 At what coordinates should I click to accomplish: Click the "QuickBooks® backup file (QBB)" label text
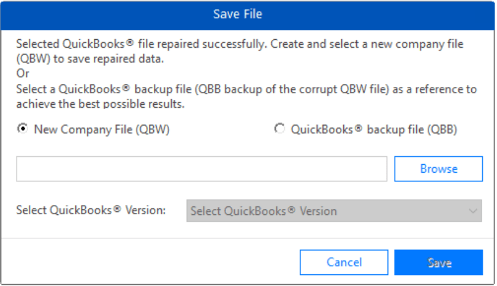(374, 130)
